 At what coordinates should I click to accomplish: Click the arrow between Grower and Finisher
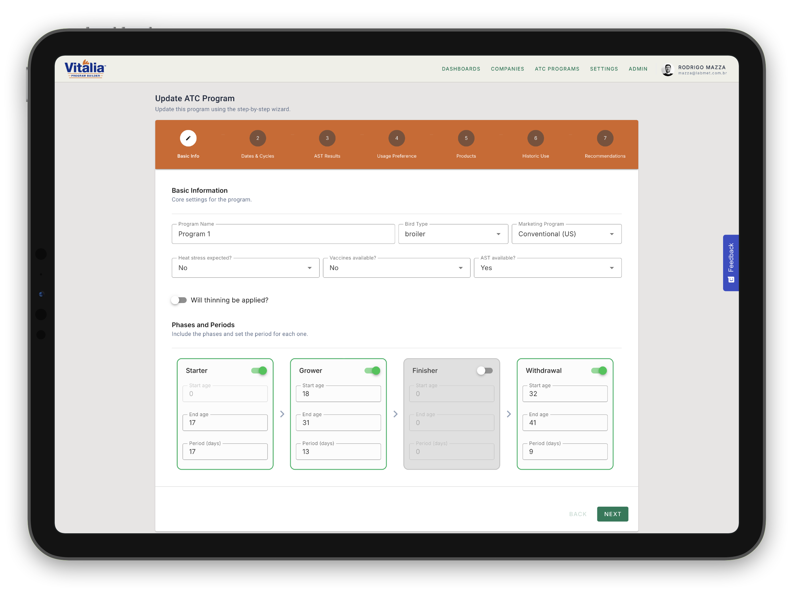[x=395, y=414]
